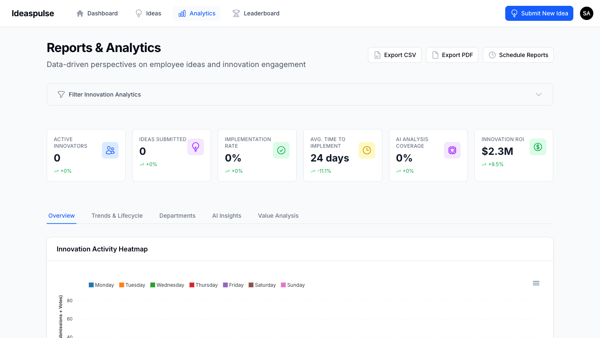600x338 pixels.
Task: Open the SA user avatar menu
Action: tap(587, 13)
